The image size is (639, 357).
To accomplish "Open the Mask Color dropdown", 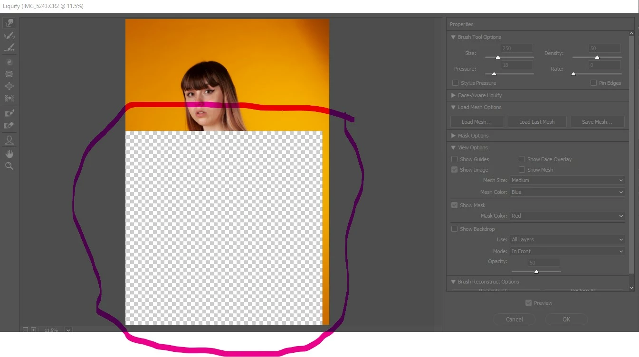I will coord(567,216).
